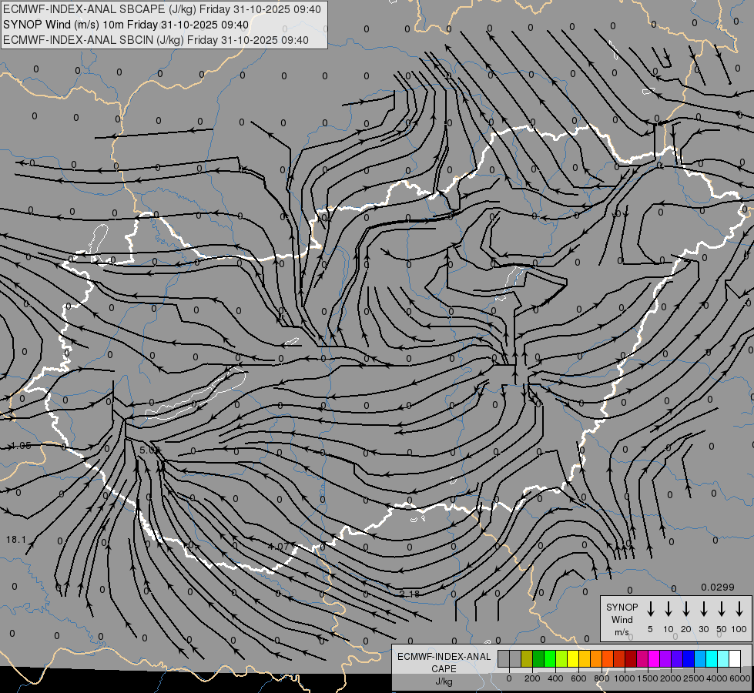This screenshot has width=754, height=693.
Task: Click the SBCIN header line in the title box
Action: [156, 40]
